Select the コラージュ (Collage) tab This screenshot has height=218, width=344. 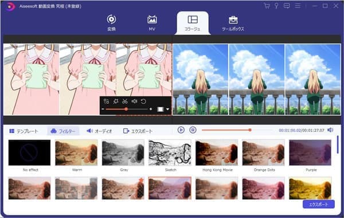pyautogui.click(x=193, y=23)
